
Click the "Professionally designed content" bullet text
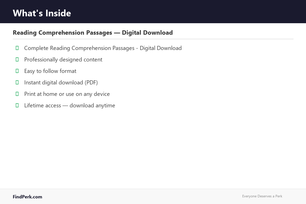pyautogui.click(x=63, y=60)
